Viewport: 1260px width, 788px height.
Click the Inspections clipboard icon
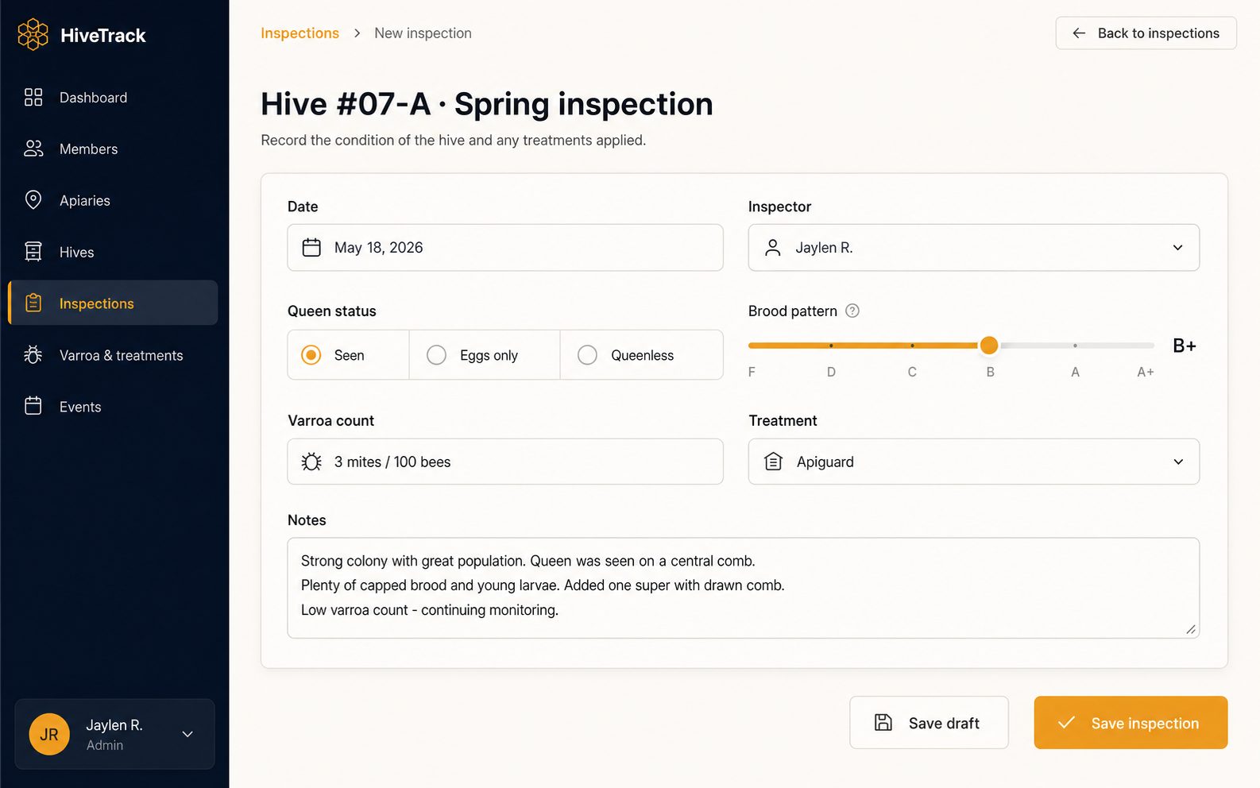33,303
